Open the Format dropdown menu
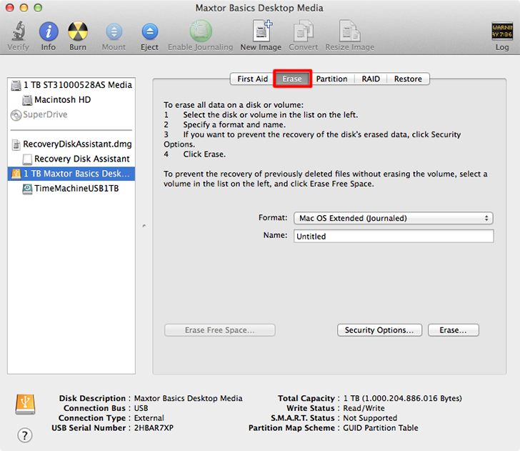The width and height of the screenshot is (520, 451). point(394,218)
